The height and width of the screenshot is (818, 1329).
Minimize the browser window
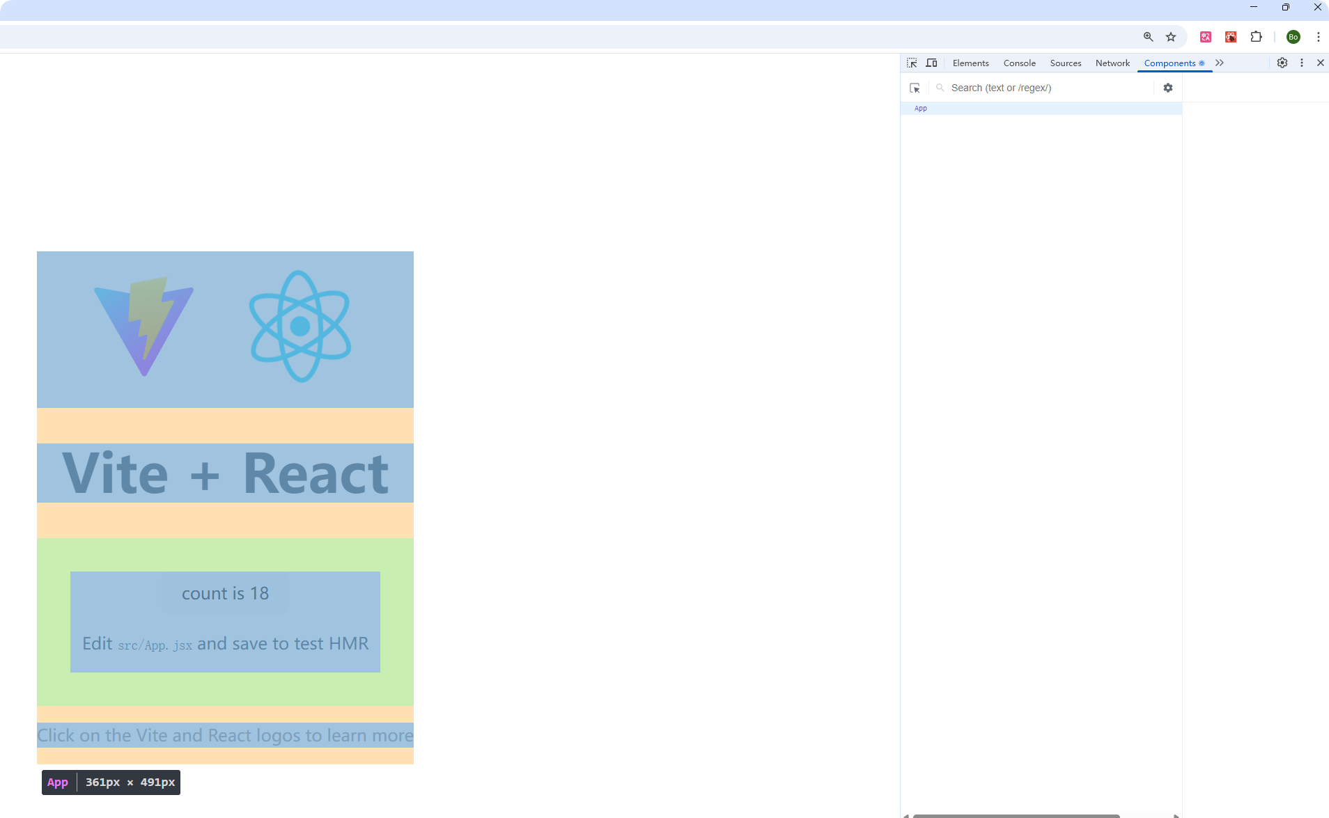tap(1254, 7)
